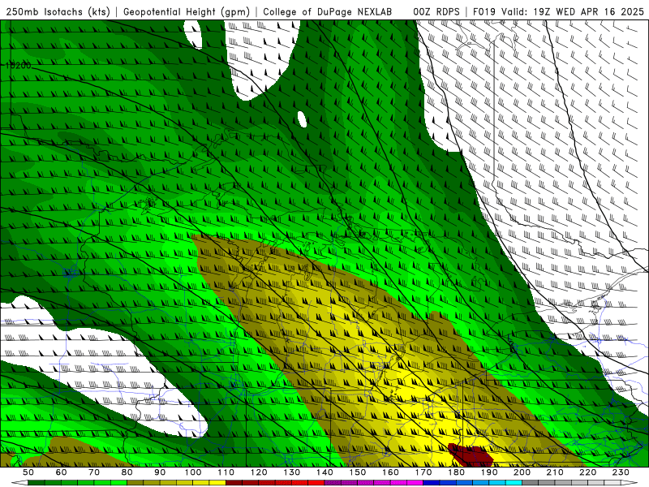Click the "College of DuPage NEXLAB" header text
Screen dimensions: 649x487
[x=328, y=12]
